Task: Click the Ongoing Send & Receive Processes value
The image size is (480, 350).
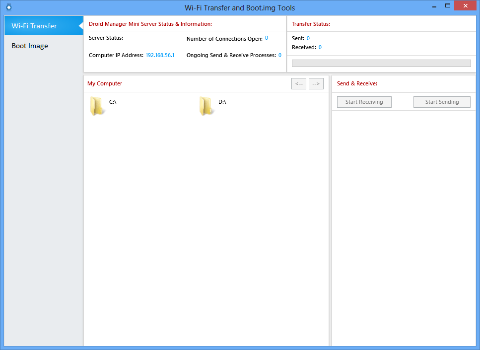Action: click(279, 55)
